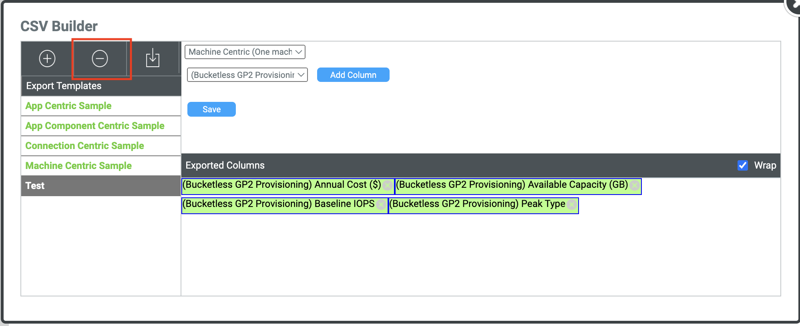The height and width of the screenshot is (326, 800).
Task: Remove the Available Capacity (GB) column
Action: [x=634, y=185]
